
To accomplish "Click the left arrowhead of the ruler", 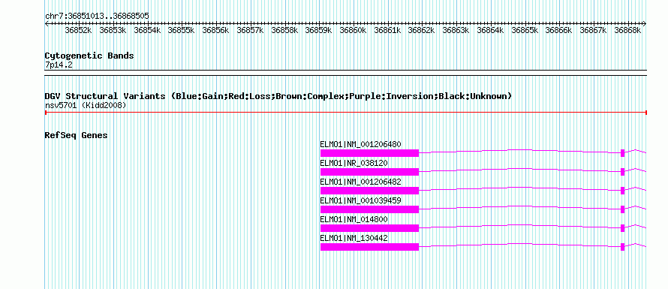I will [x=47, y=24].
